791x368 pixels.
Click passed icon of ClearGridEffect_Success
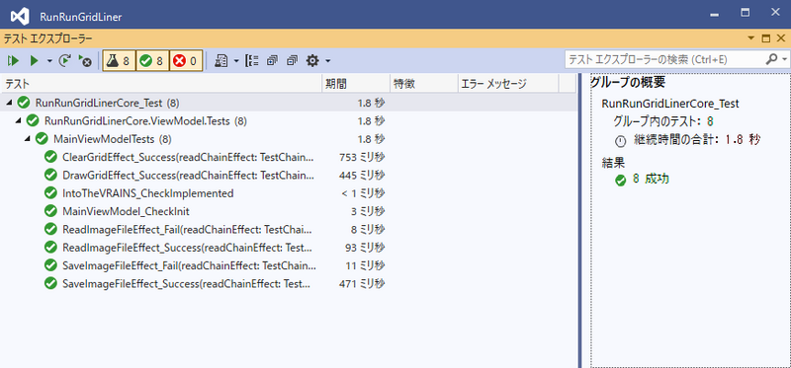coord(50,157)
